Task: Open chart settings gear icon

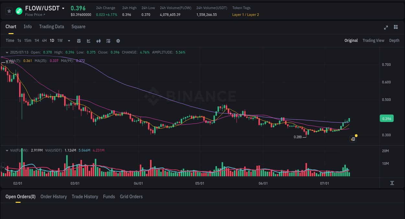Action: [118, 41]
